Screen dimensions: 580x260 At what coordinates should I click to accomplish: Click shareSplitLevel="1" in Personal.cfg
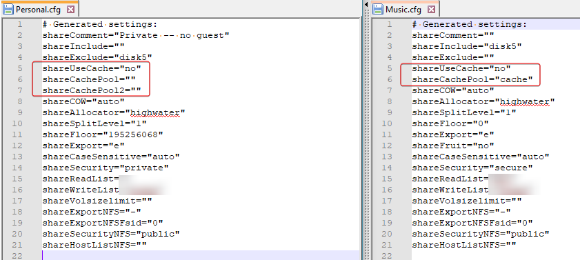pos(94,123)
